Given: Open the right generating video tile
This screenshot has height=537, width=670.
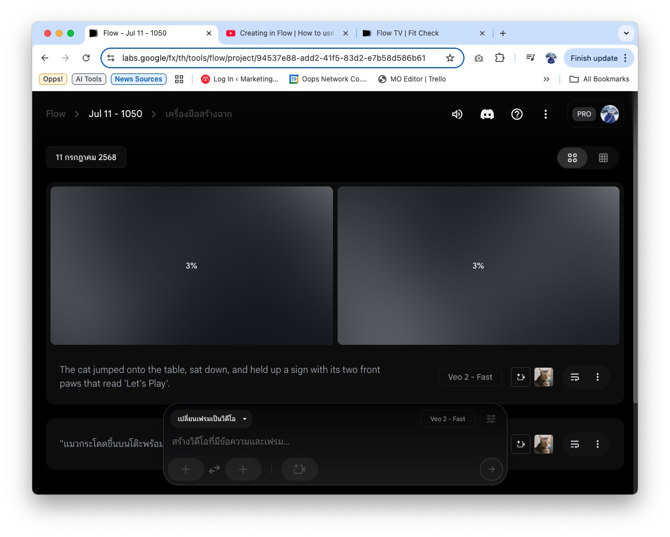Looking at the screenshot, I should (478, 266).
